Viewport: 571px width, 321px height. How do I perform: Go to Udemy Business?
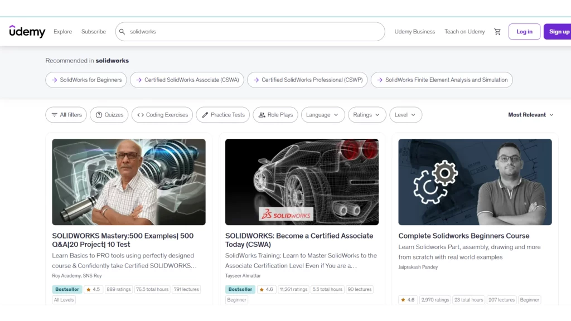click(414, 32)
